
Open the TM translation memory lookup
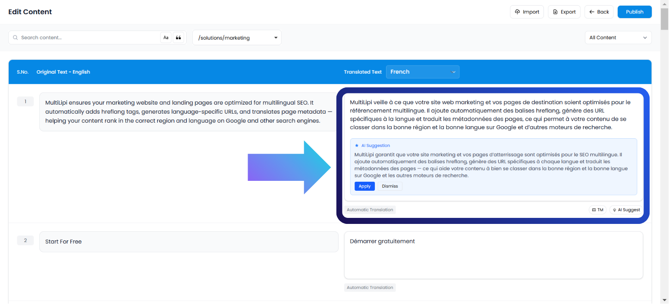pyautogui.click(x=597, y=210)
